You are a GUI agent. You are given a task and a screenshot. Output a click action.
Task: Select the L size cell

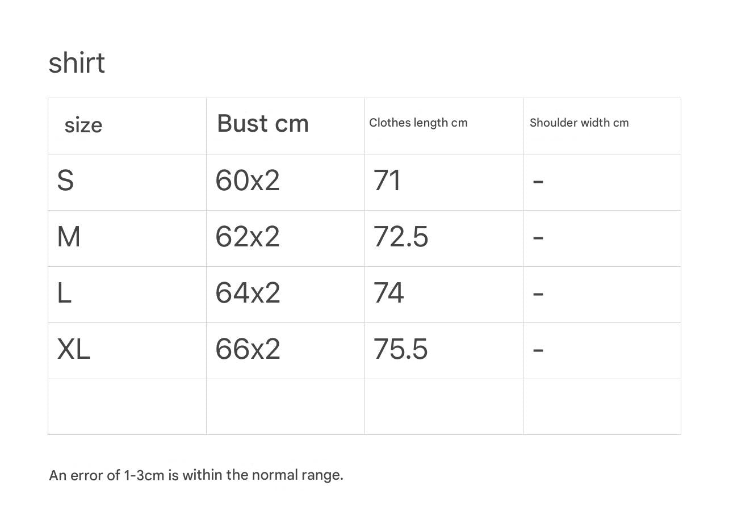[x=64, y=293]
